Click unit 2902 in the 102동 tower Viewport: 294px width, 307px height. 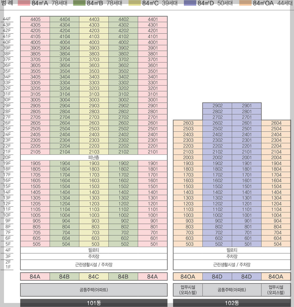(217, 106)
